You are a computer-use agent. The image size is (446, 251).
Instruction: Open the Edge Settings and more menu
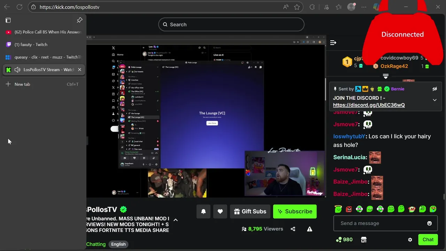364,7
